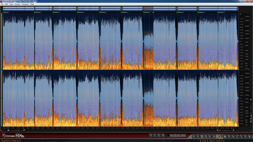
Task: Click the zoom-to-selection circular arrow icon
Action: pyautogui.click(x=202, y=136)
